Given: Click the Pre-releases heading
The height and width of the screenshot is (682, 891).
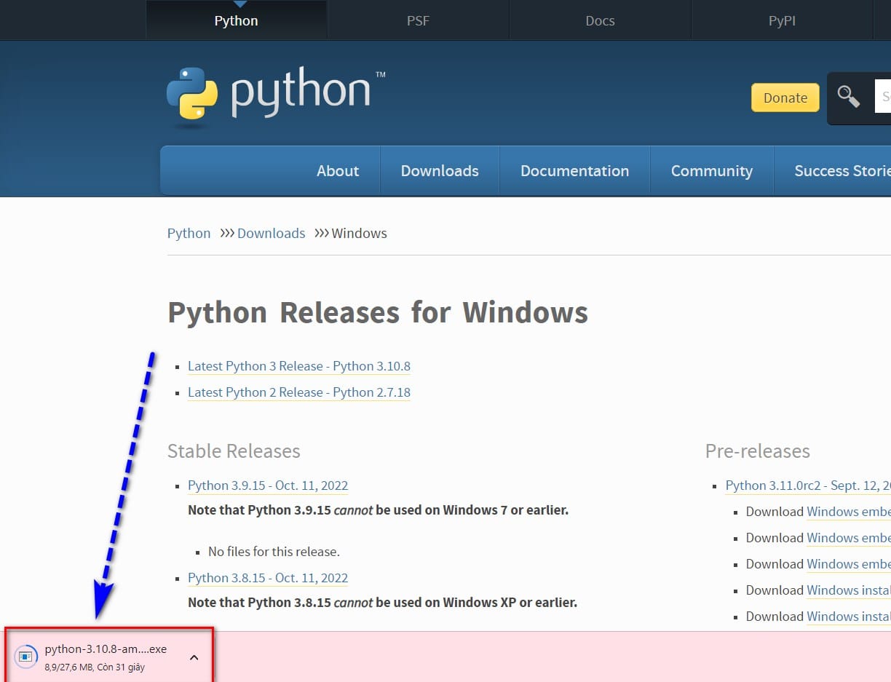Looking at the screenshot, I should click(x=758, y=451).
